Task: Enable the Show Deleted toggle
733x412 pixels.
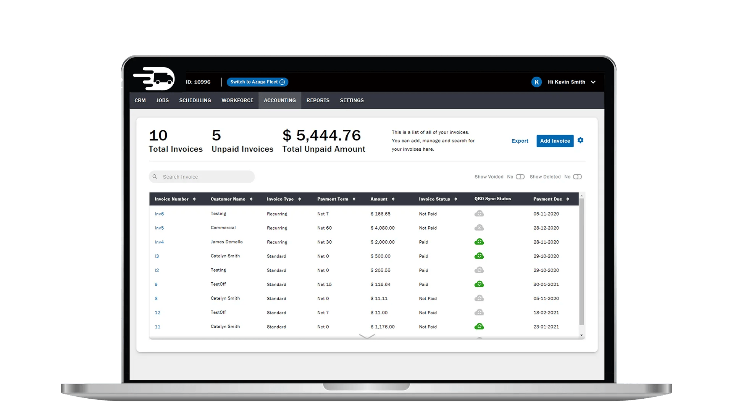Action: tap(577, 177)
